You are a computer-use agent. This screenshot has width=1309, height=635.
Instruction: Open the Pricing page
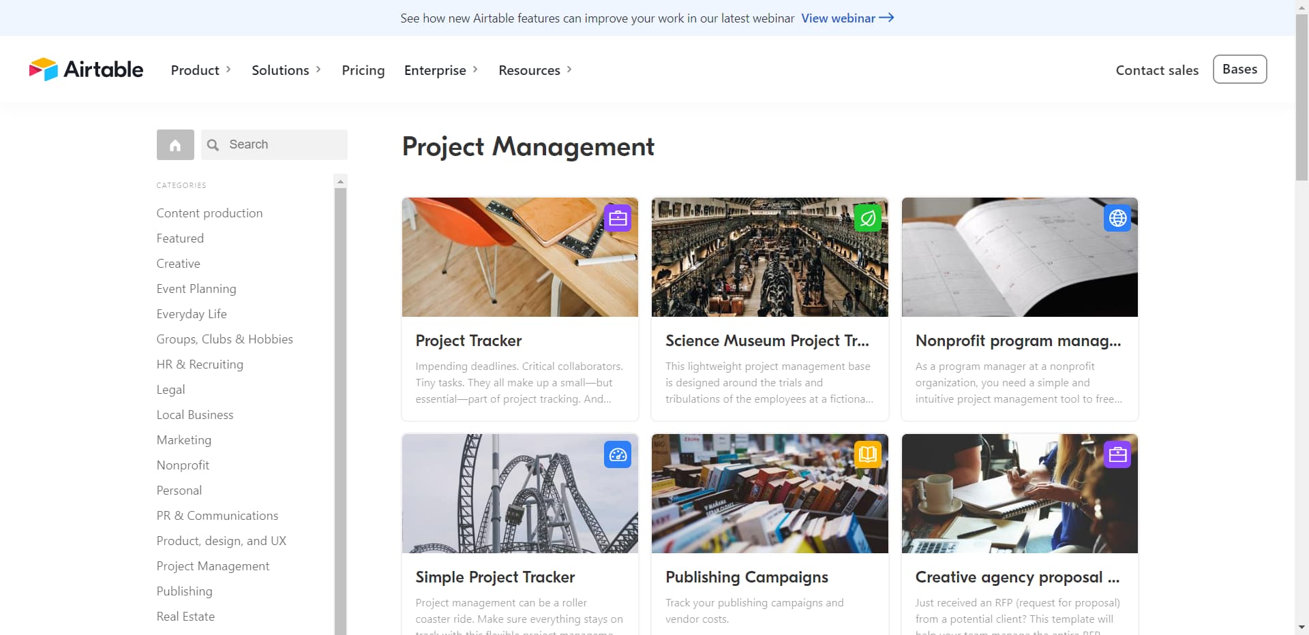tap(363, 69)
